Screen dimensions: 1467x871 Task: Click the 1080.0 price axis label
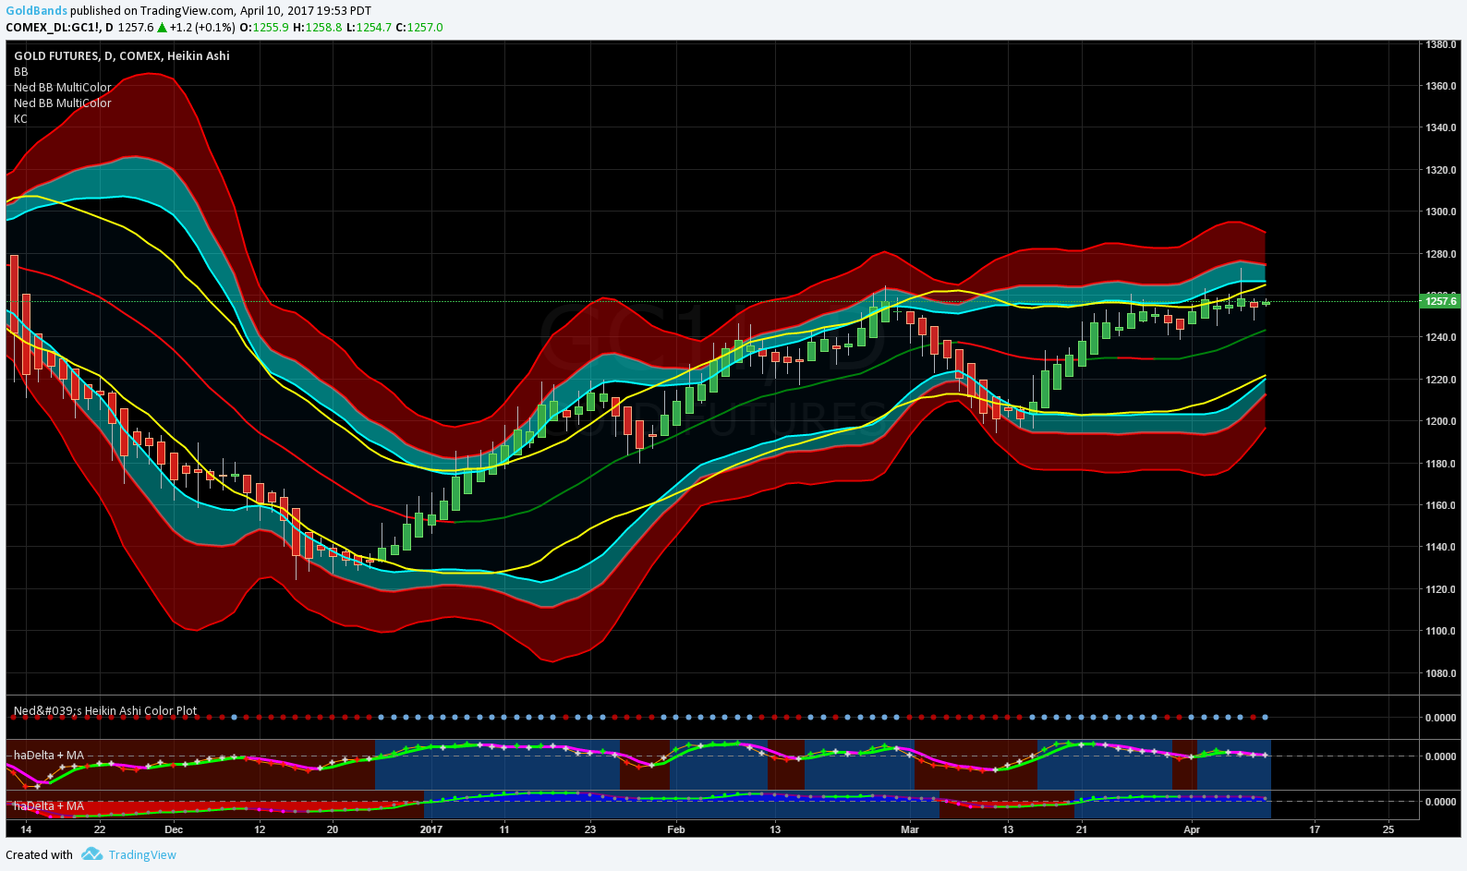1441,673
